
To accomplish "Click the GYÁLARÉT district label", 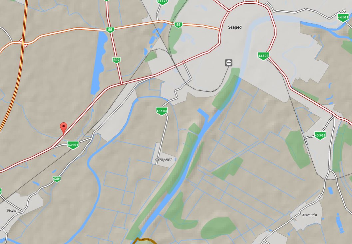I will coord(164,160).
